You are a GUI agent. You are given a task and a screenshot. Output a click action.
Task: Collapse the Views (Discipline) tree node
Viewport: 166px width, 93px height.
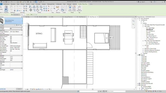(x=138, y=18)
